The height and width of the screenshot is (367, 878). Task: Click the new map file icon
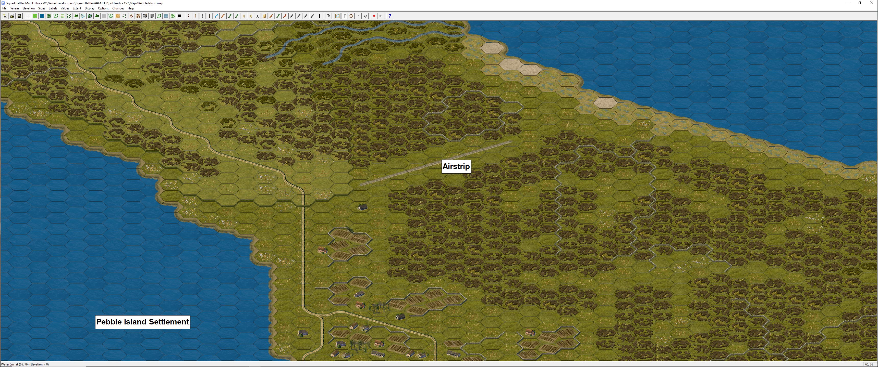pos(5,16)
